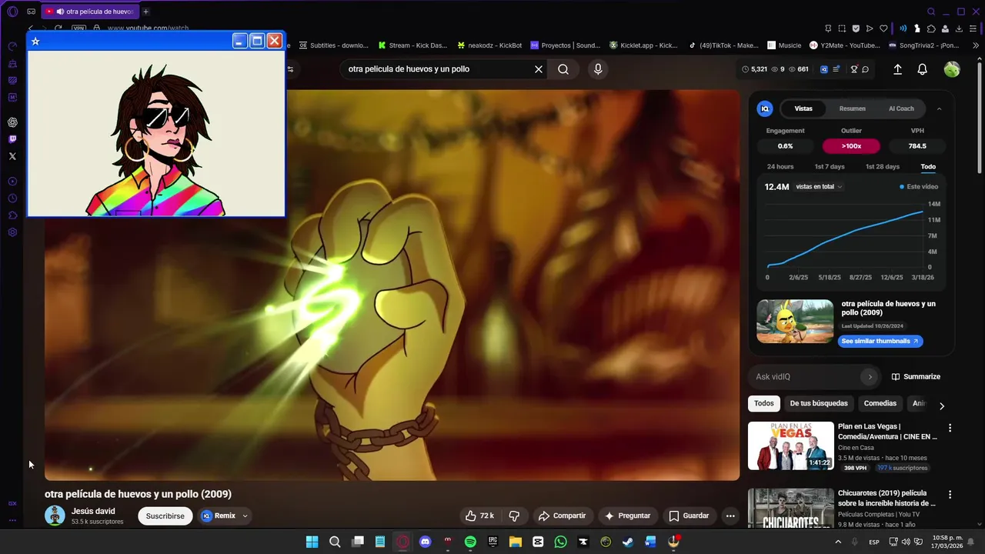Open History clock icon in sidebar
This screenshot has height=554, width=985.
click(12, 199)
